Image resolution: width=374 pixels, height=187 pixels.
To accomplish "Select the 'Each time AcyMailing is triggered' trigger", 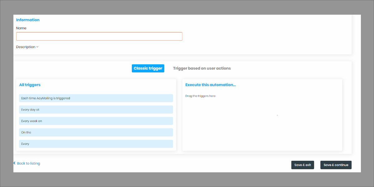I will pos(96,98).
